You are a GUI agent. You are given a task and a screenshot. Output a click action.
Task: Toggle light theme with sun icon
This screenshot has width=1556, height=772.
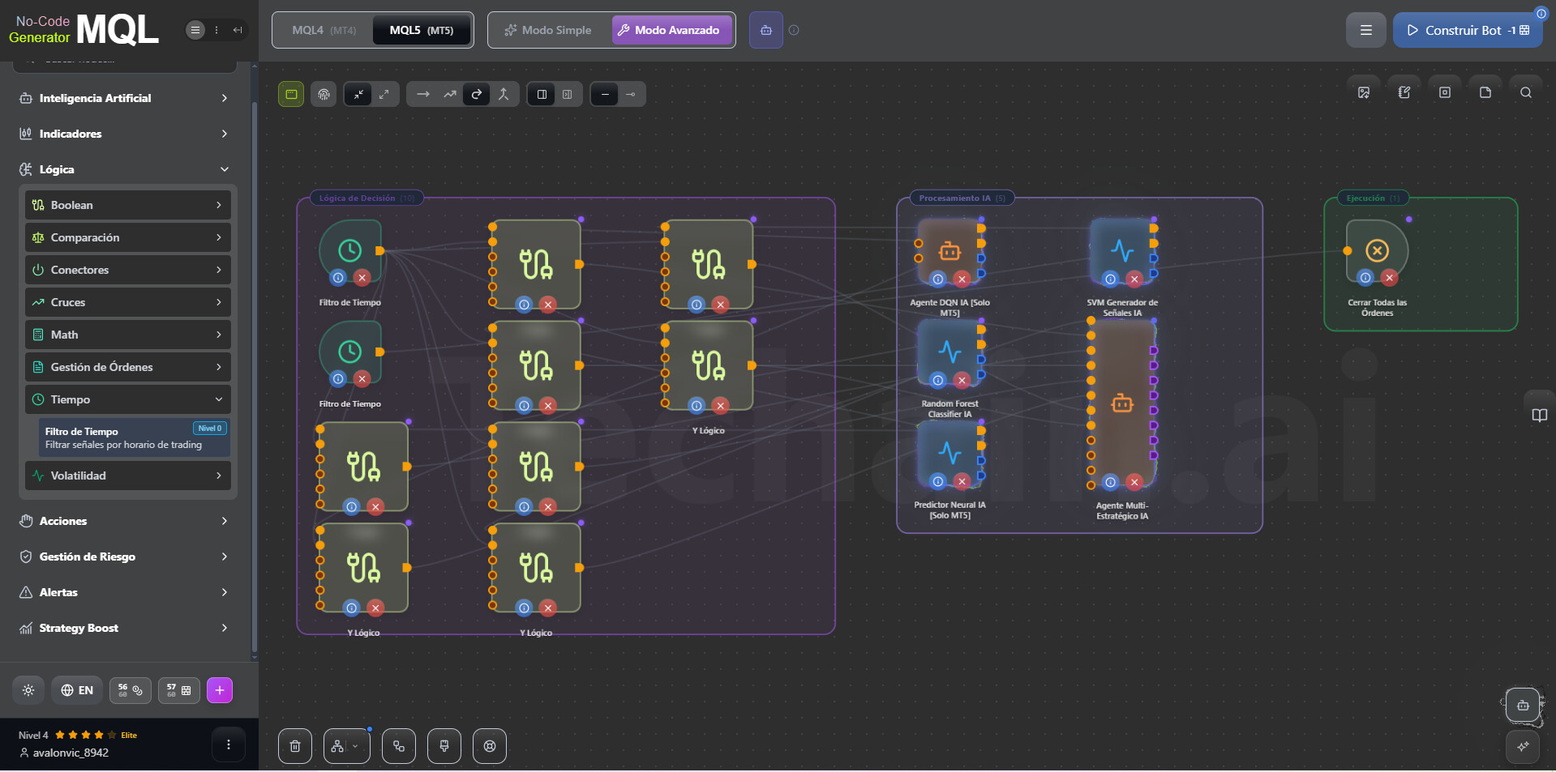coord(28,690)
